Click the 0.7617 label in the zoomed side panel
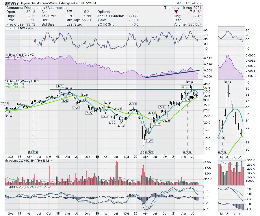This screenshot has height=216, width=260. pyautogui.click(x=222, y=152)
